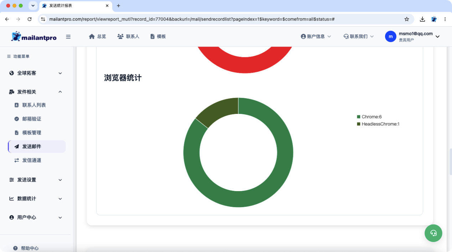The image size is (452, 252).
Task: Open the Chrome three-dot menu
Action: point(445,19)
